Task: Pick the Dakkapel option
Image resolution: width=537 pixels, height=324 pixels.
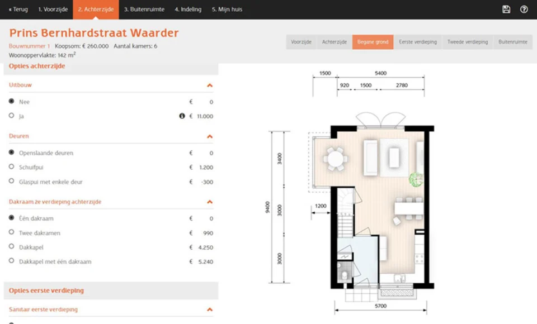Action: (x=12, y=246)
